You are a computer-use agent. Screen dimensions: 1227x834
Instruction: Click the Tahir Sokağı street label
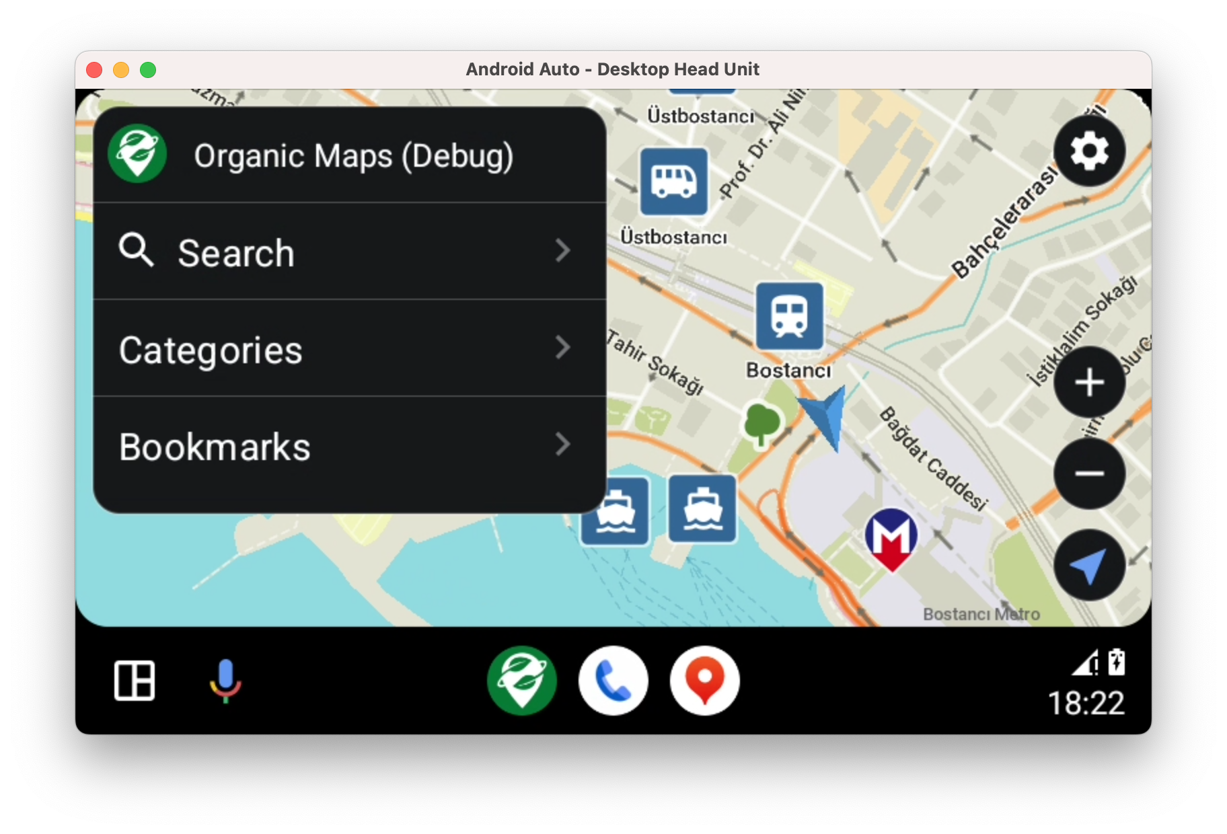coord(655,362)
